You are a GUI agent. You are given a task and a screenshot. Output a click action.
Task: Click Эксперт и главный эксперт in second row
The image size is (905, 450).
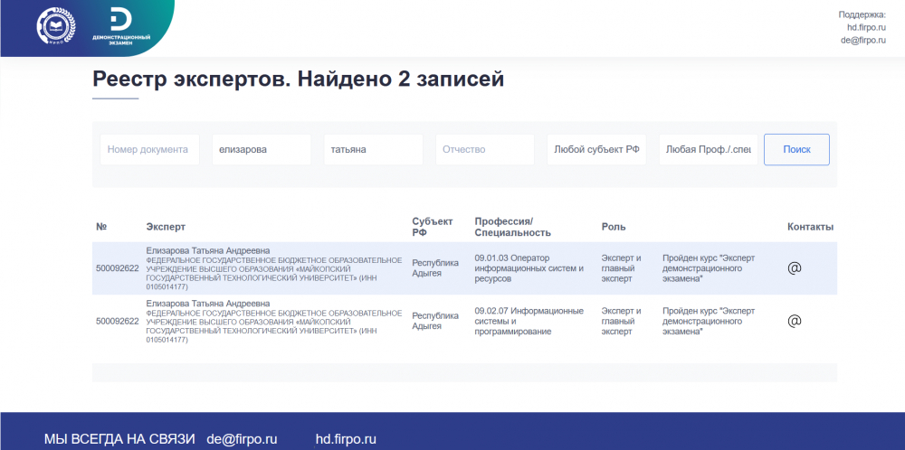(621, 321)
